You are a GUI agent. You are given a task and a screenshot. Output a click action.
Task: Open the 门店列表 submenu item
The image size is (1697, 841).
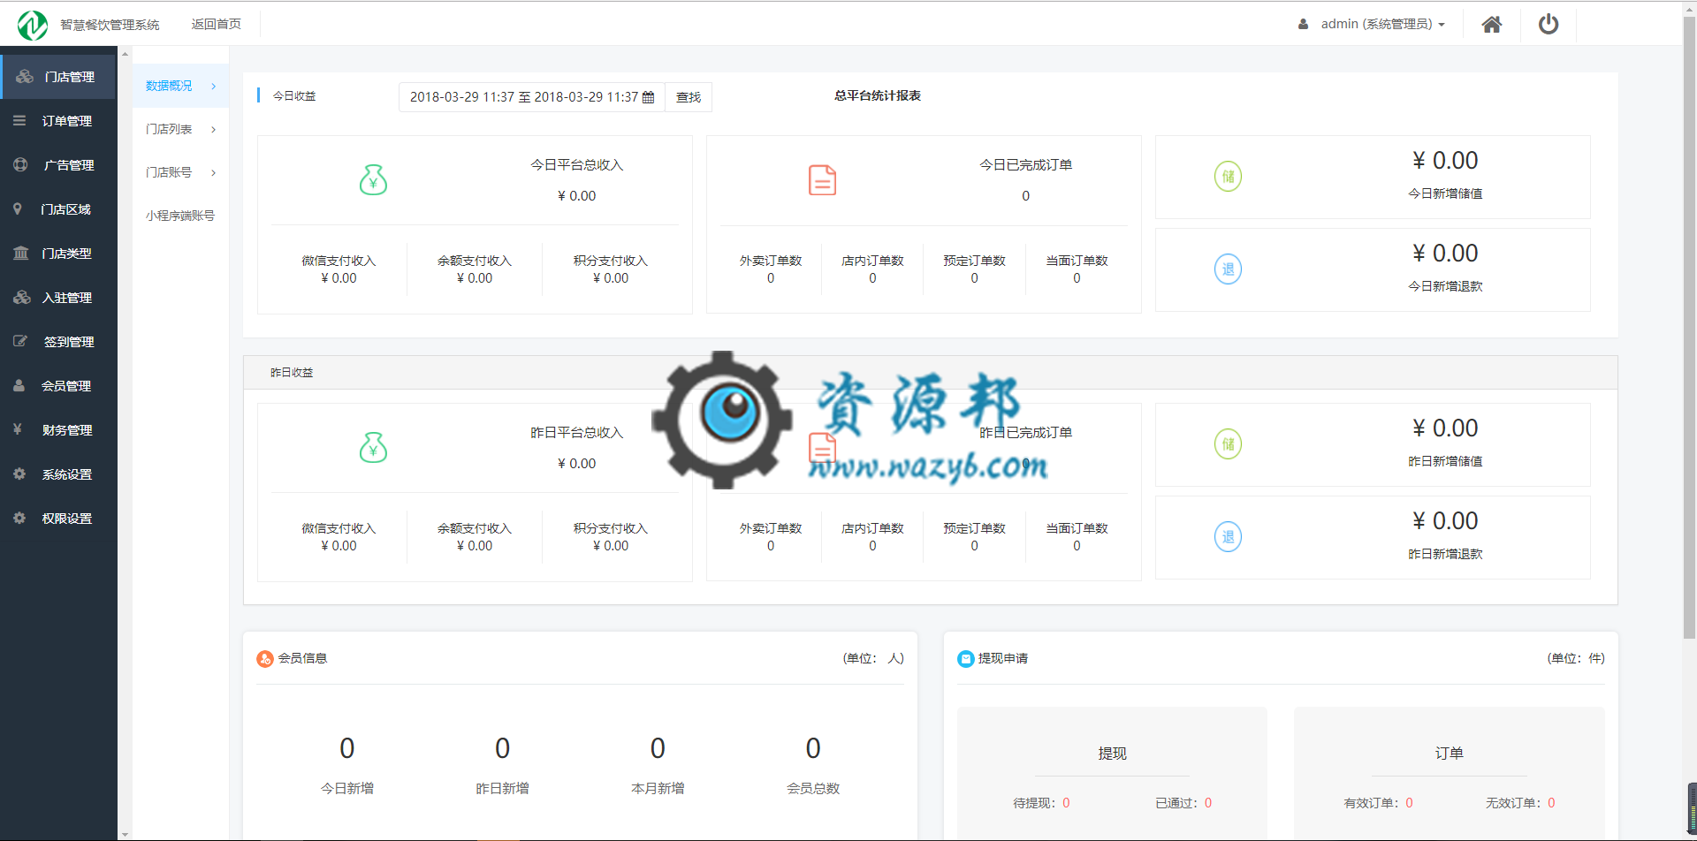click(x=180, y=129)
